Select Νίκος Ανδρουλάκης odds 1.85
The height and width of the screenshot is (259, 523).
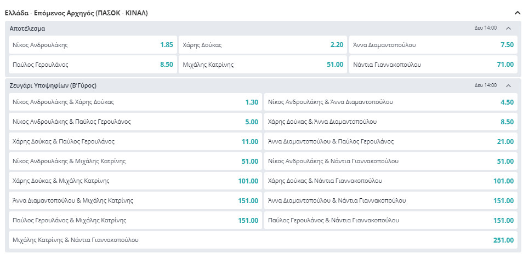coord(93,45)
